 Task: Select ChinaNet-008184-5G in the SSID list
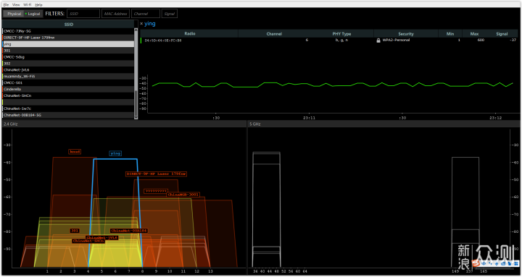[68, 115]
